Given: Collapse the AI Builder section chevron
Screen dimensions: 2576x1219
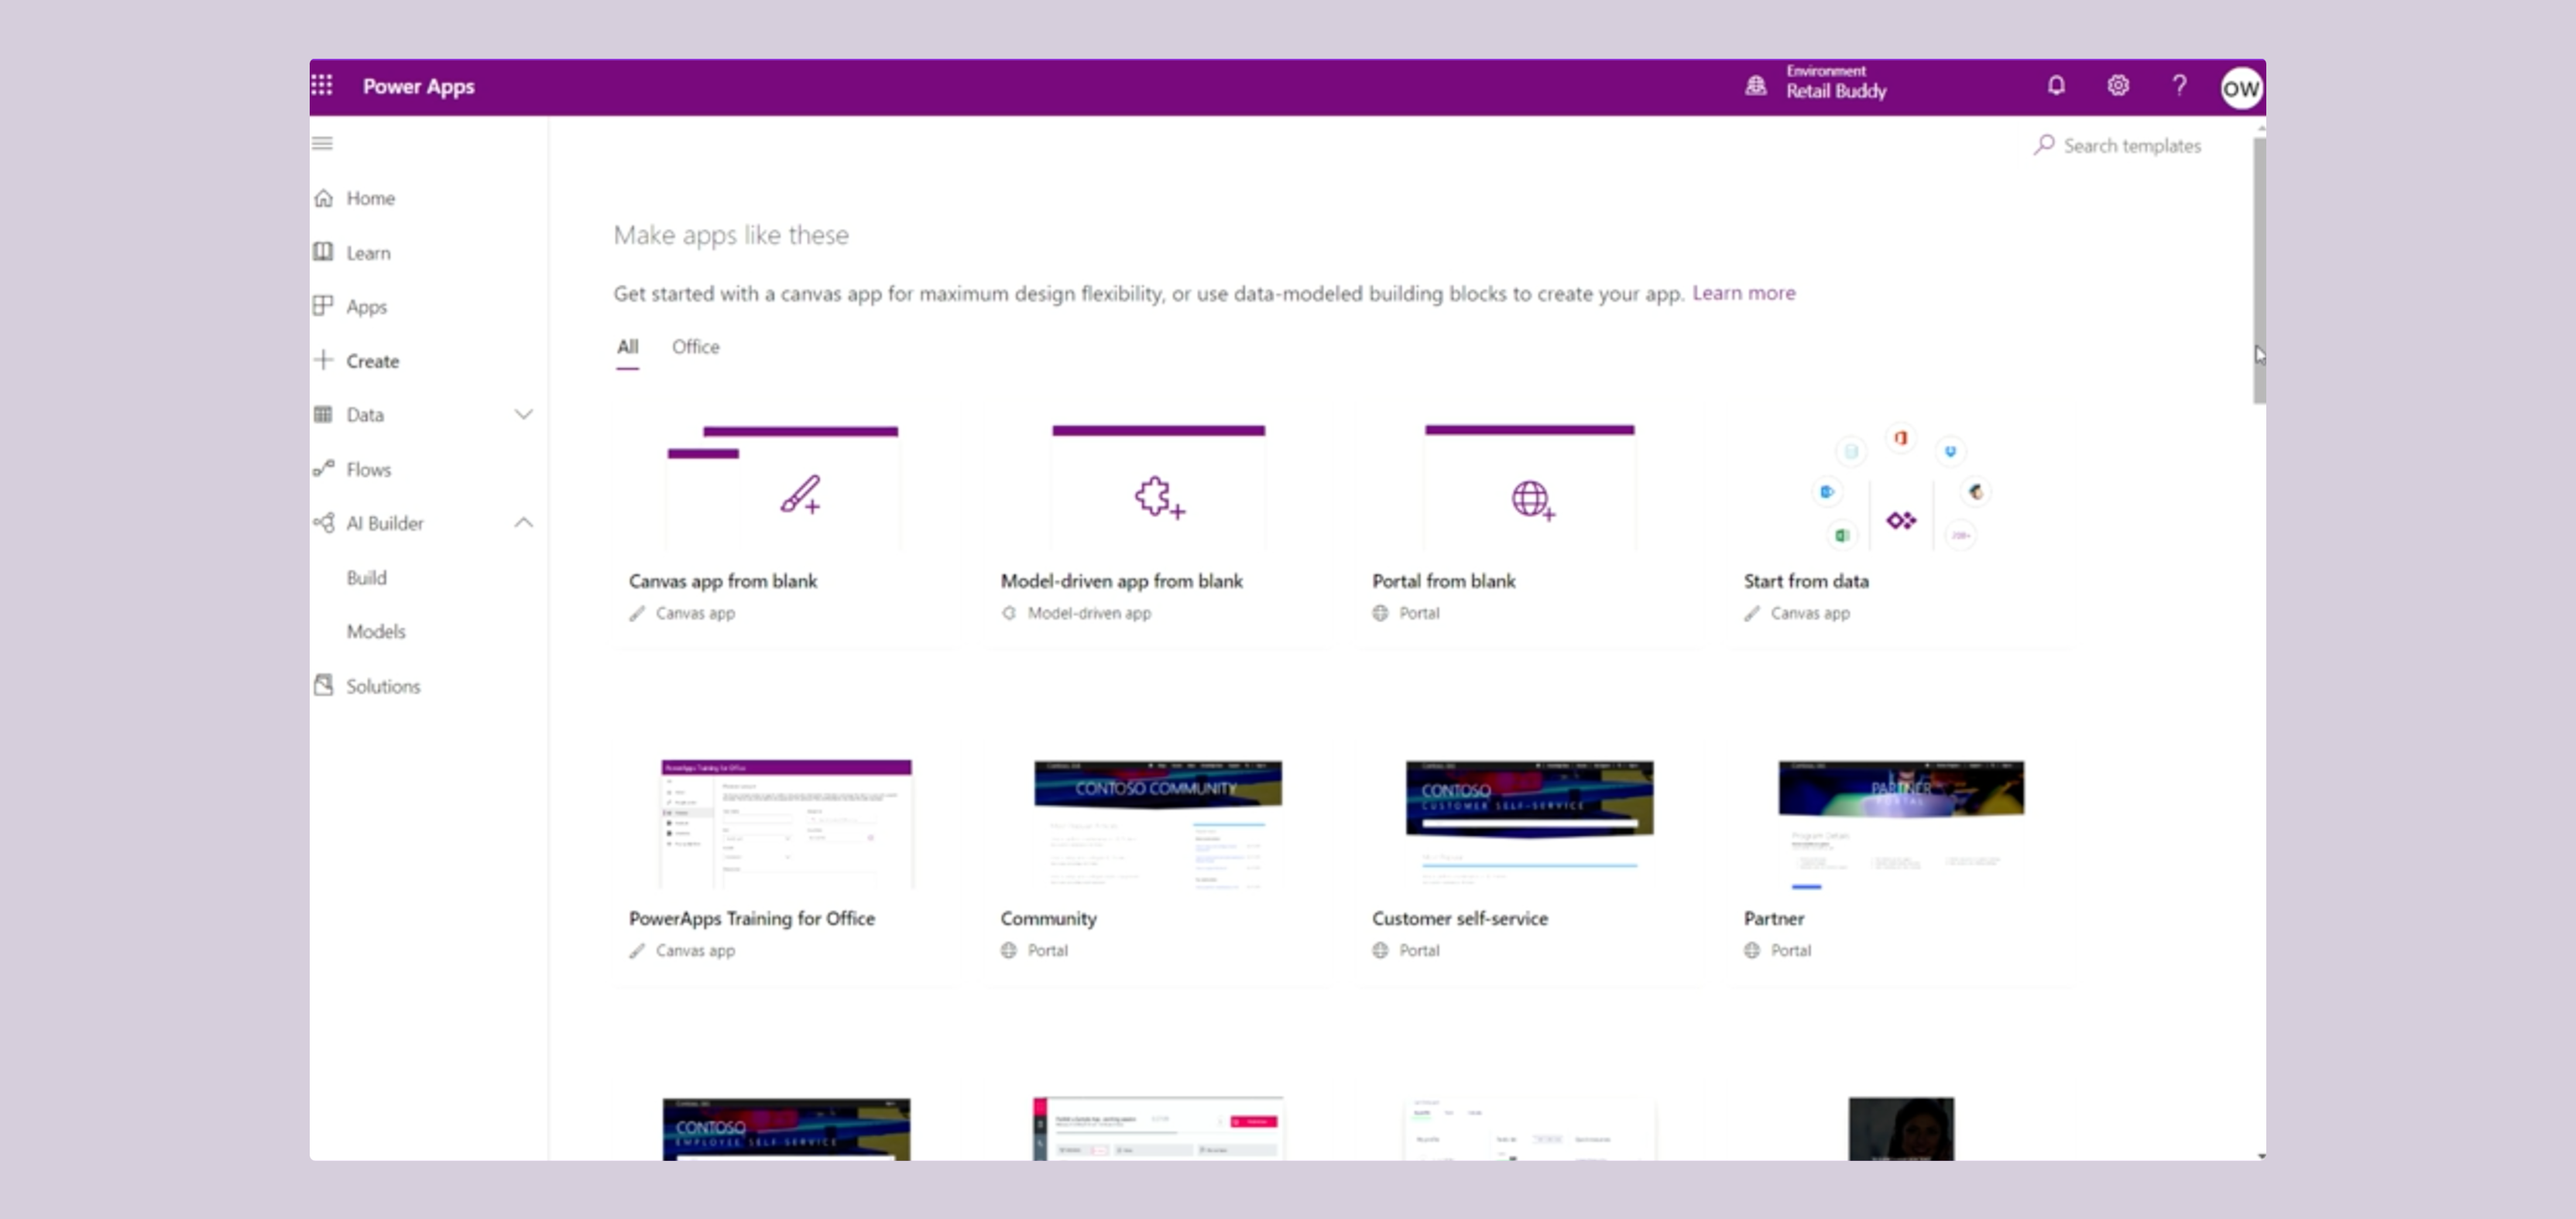Looking at the screenshot, I should click(523, 522).
